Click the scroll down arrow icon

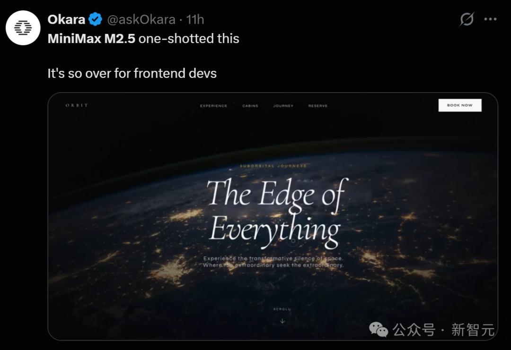click(282, 321)
